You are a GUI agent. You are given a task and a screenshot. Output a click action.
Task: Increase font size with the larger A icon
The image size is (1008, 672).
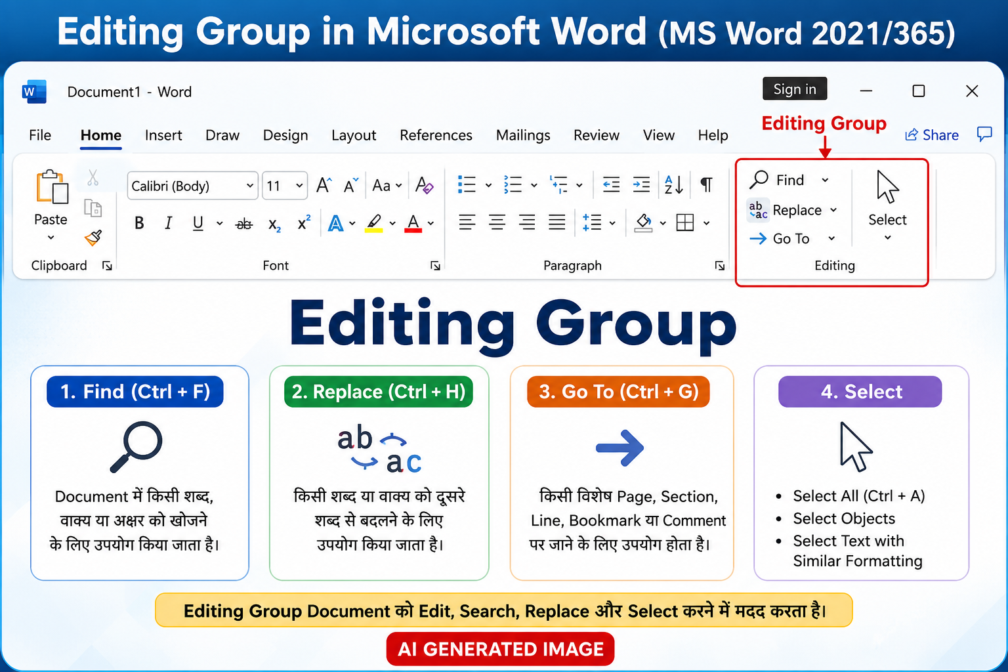(324, 186)
